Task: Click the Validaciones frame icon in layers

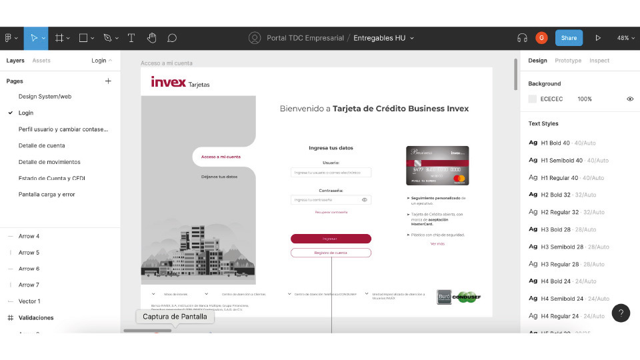Action: point(11,317)
